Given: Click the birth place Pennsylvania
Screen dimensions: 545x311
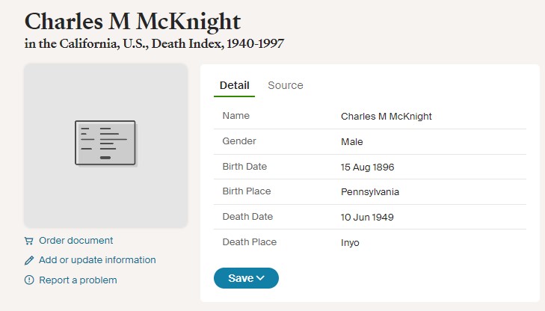Looking at the screenshot, I should coord(369,192).
